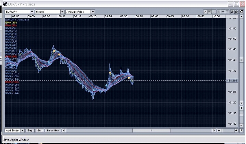The height and width of the screenshot is (144, 246).
Task: Click the app icon in the title bar
Action: tap(5, 4)
